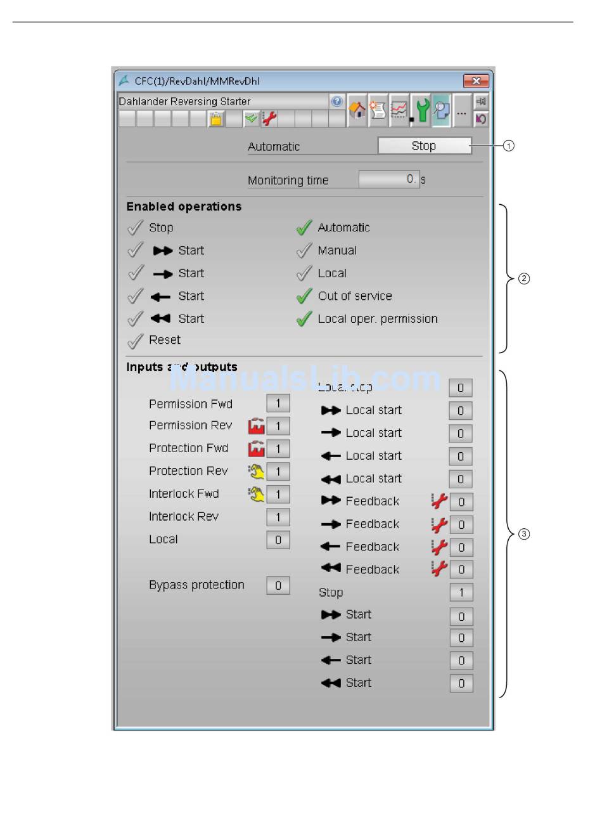
Task: Click the Stop output value box showing 1
Action: tap(461, 593)
